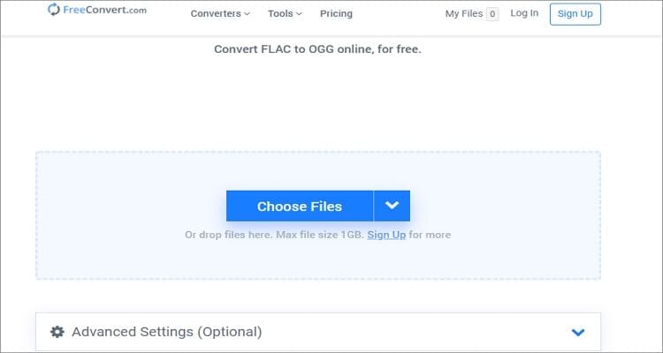Click the chevron next to Tools
The height and width of the screenshot is (353, 663).
click(x=300, y=14)
